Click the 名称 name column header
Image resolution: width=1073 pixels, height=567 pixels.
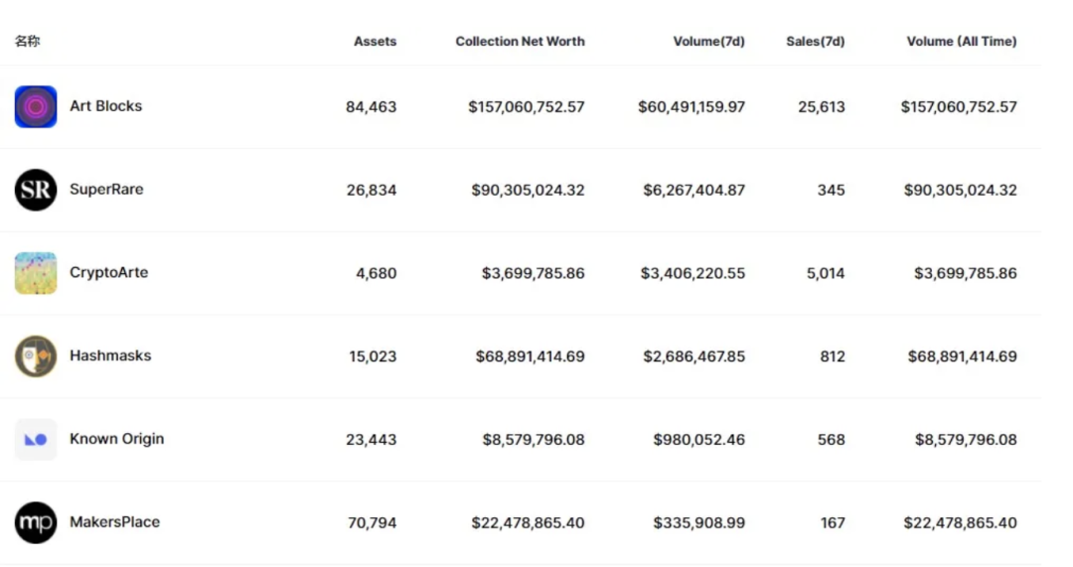pos(28,42)
